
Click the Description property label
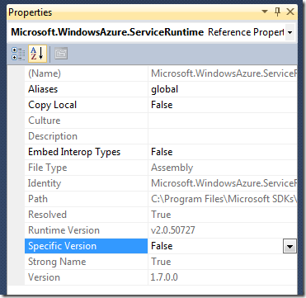pyautogui.click(x=53, y=136)
